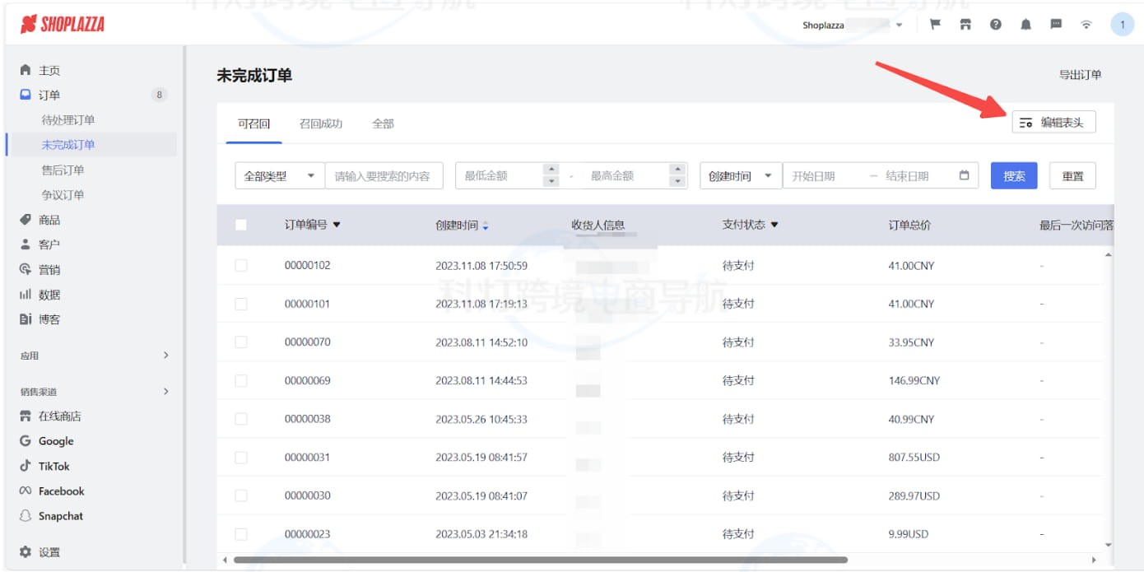
Task: Open the notifications bell icon
Action: (x=1025, y=25)
